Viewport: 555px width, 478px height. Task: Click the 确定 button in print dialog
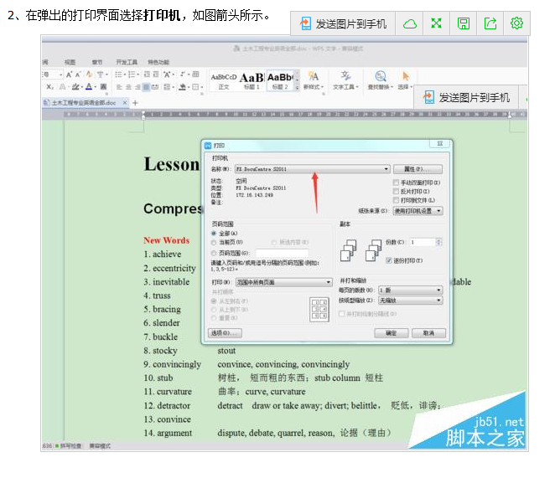(x=391, y=332)
